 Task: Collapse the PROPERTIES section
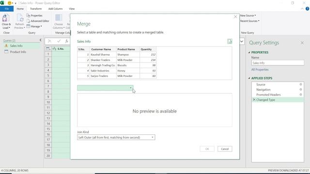(x=249, y=53)
